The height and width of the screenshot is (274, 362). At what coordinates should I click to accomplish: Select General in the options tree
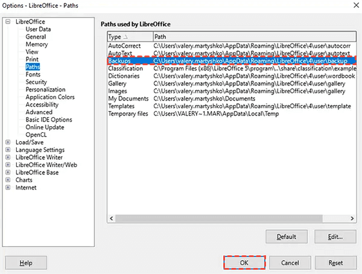pos(36,37)
